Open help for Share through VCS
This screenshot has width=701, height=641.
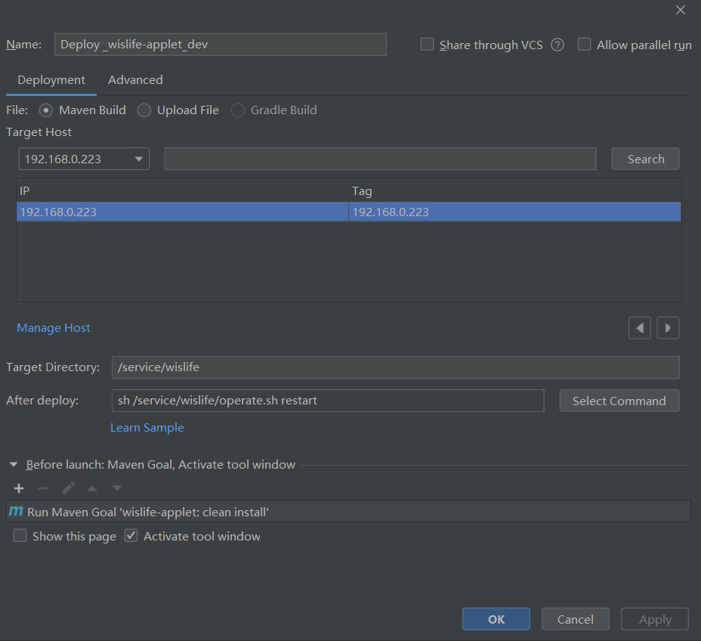557,45
